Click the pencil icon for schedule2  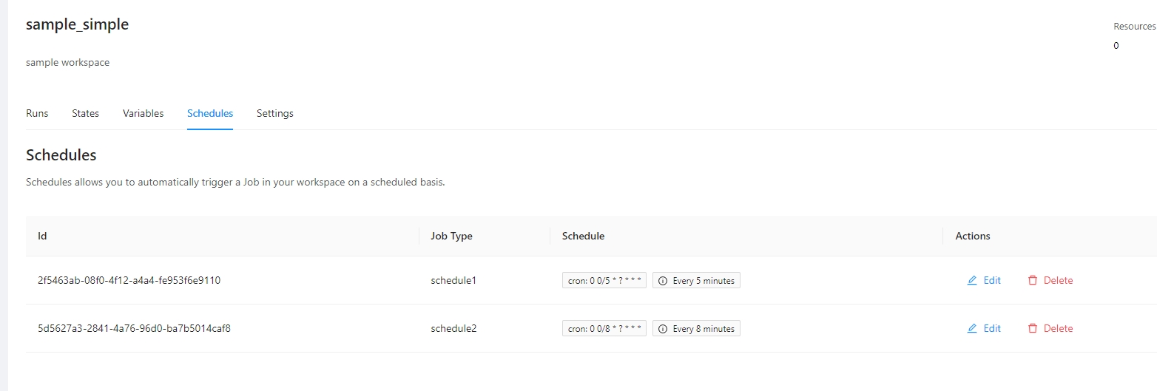tap(972, 329)
